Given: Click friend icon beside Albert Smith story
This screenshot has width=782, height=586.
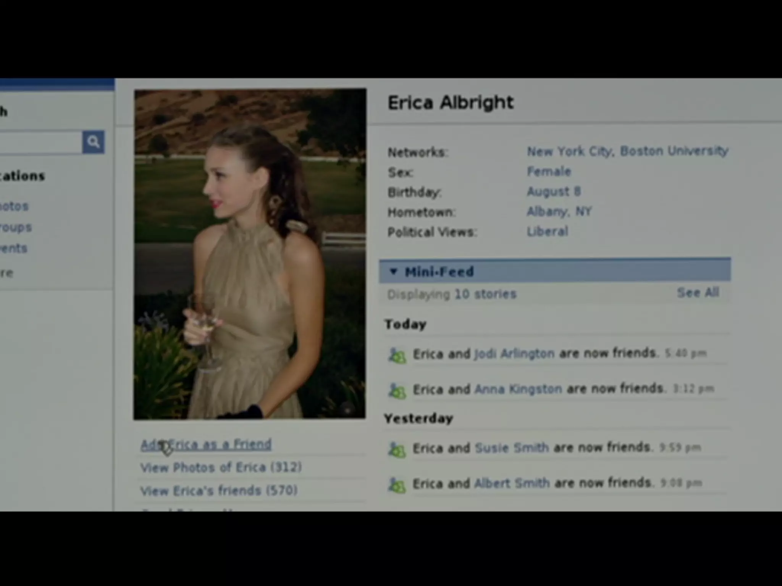Looking at the screenshot, I should pyautogui.click(x=397, y=485).
